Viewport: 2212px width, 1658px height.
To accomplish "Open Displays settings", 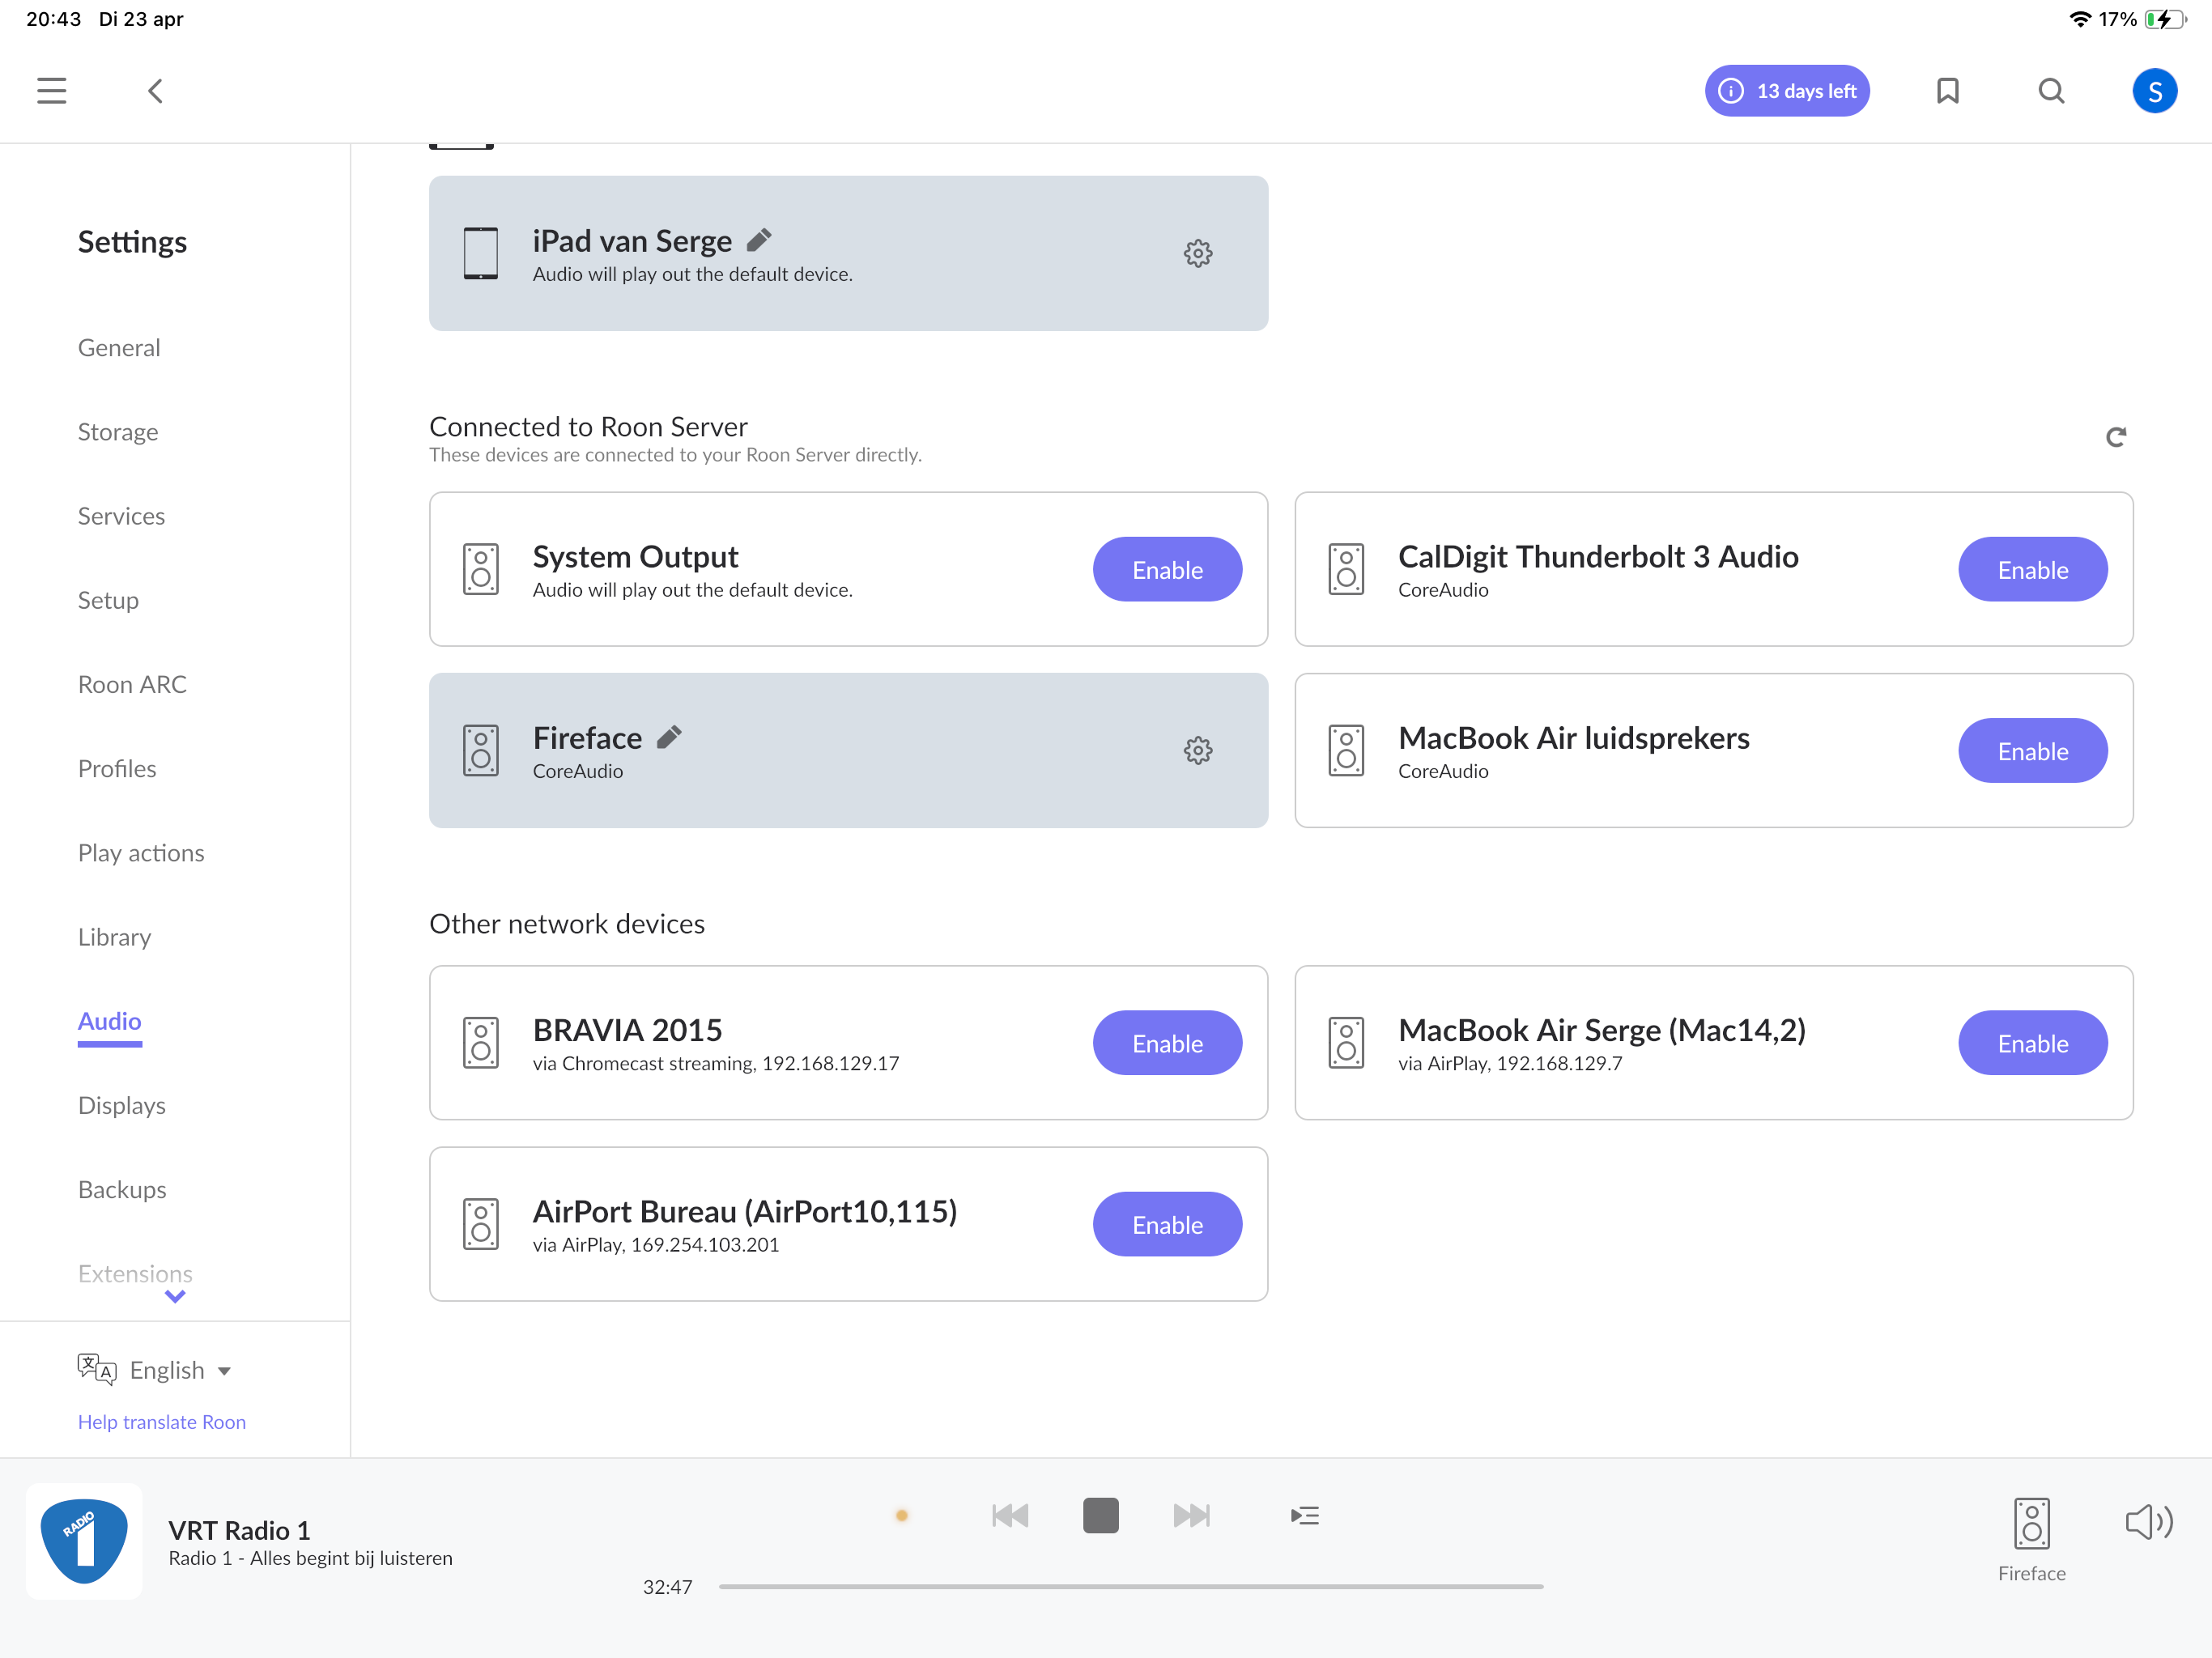I will coord(122,1105).
